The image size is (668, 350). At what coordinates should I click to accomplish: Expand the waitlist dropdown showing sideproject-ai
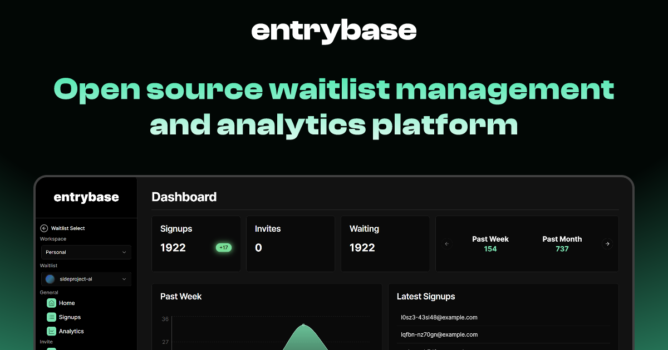tap(86, 278)
